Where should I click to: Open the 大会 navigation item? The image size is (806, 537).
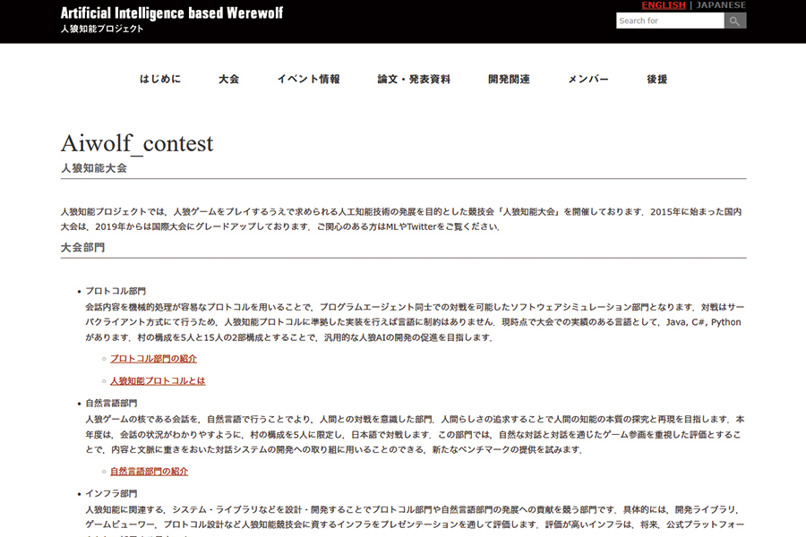click(229, 79)
